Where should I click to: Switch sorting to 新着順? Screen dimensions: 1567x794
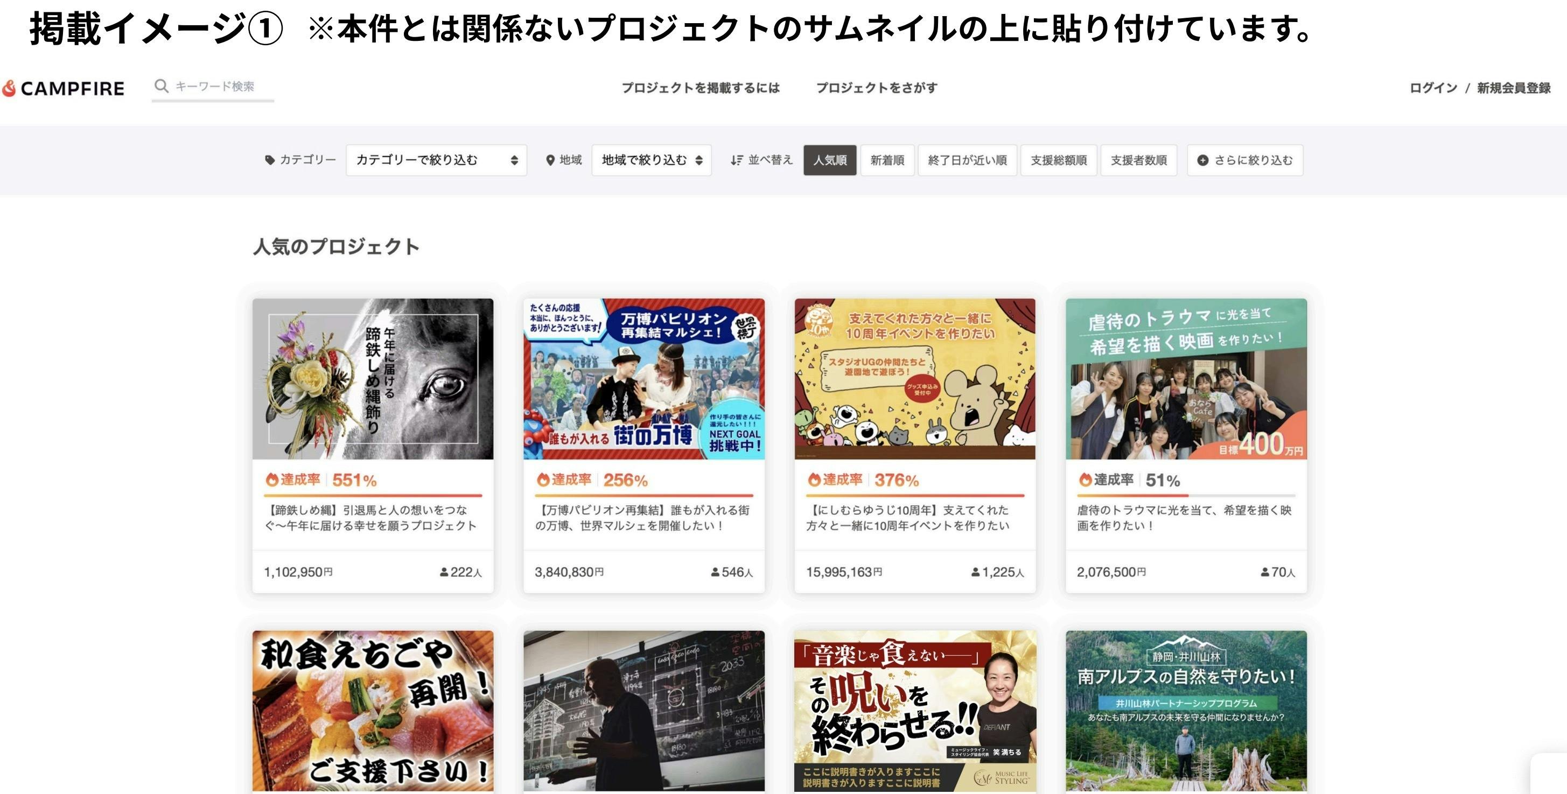887,160
